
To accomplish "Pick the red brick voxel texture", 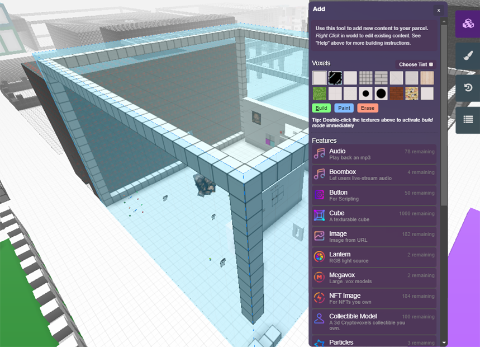I will 396,93.
